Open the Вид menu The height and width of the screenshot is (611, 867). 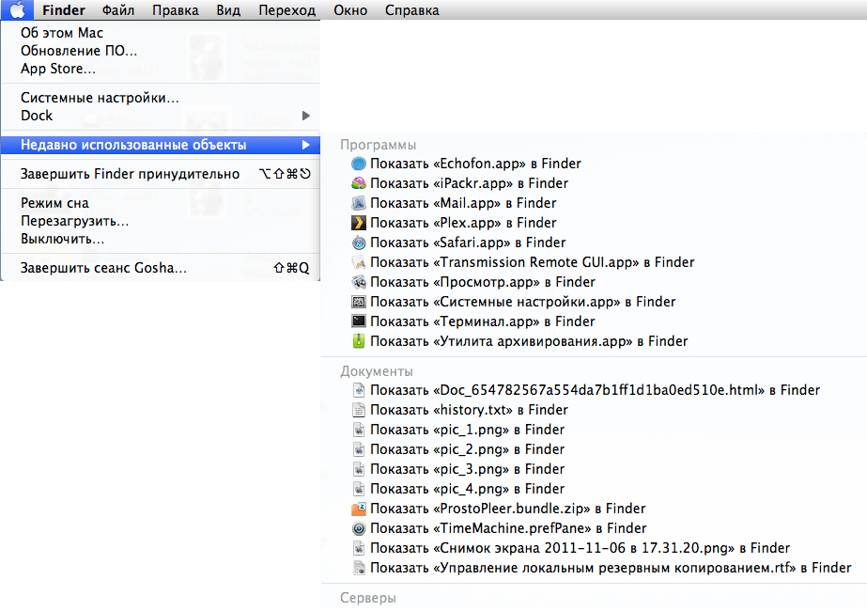click(x=228, y=10)
